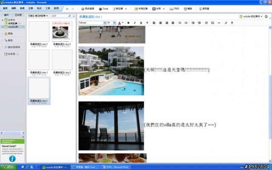Toggle bold formatting
The width and height of the screenshot is (272, 170).
click(x=128, y=23)
